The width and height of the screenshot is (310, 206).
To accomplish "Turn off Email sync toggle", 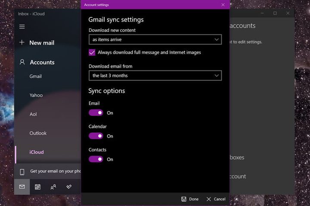I will [96, 113].
